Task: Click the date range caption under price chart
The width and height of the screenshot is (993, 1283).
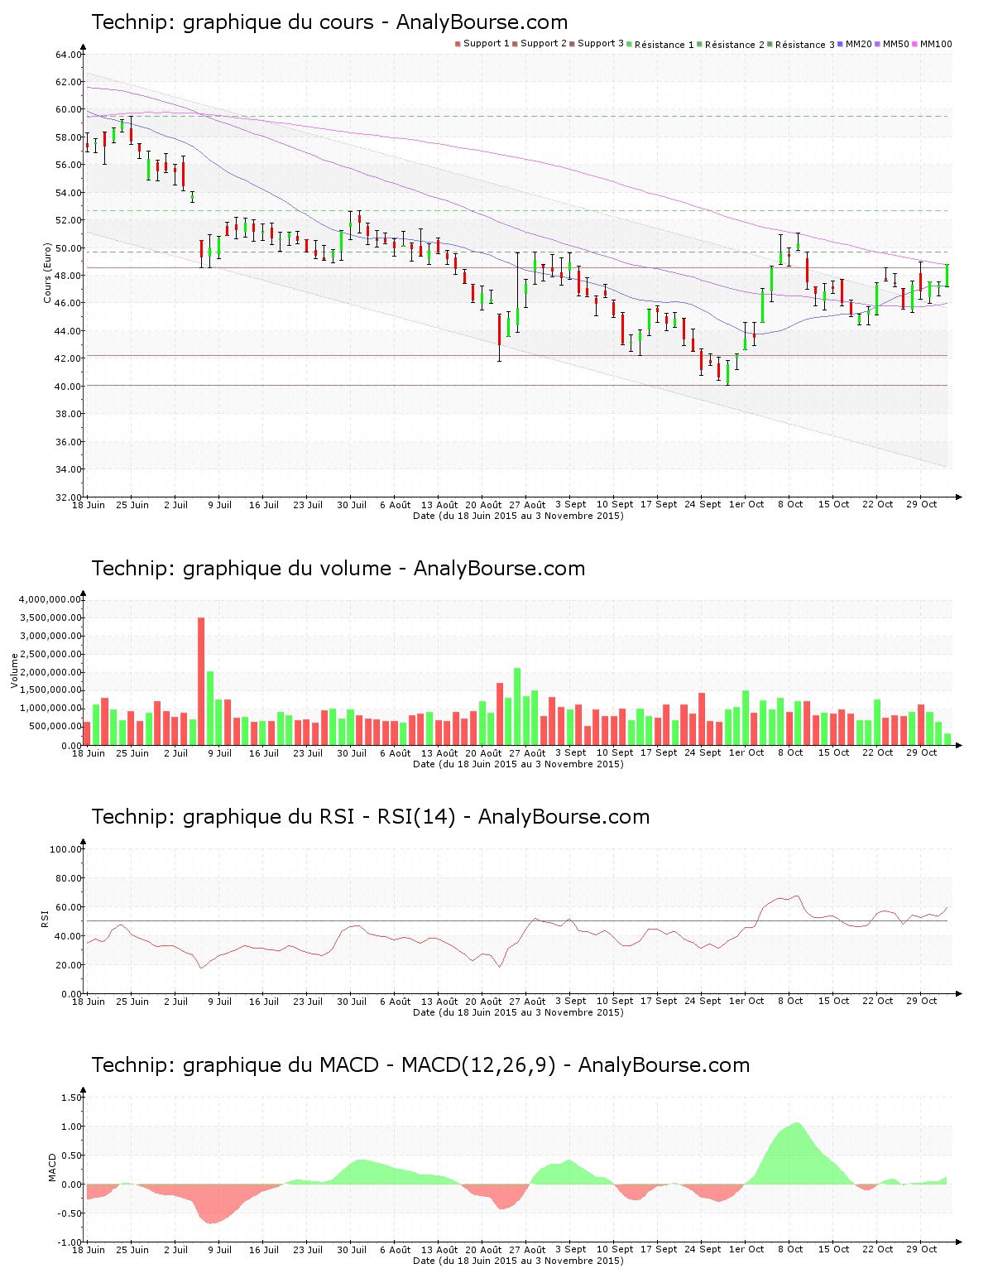Action: pyautogui.click(x=518, y=516)
